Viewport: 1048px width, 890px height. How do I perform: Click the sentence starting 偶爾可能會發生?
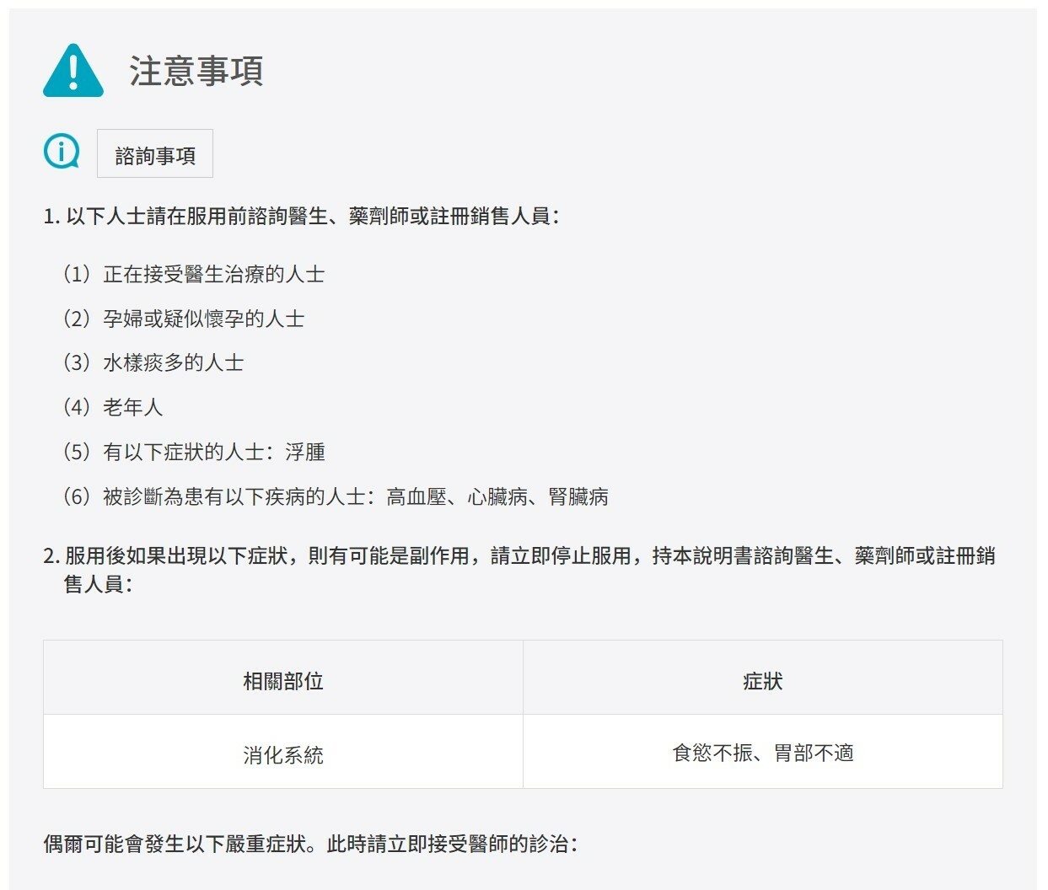coord(310,844)
